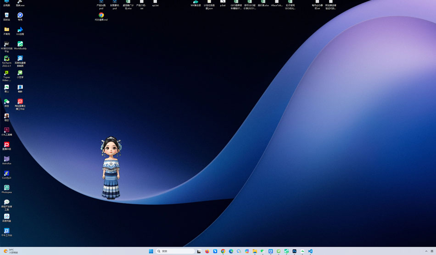
Task: Open the 悟空 game shortcut
Action: tap(7, 117)
